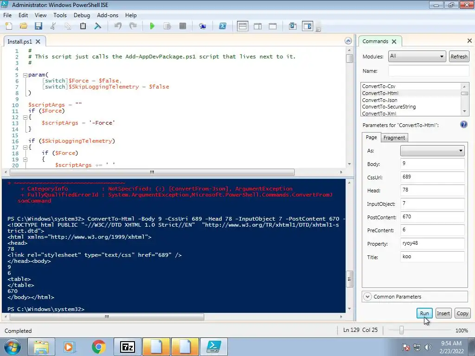The image size is (475, 356).
Task: Open the Help menu
Action: (x=131, y=15)
